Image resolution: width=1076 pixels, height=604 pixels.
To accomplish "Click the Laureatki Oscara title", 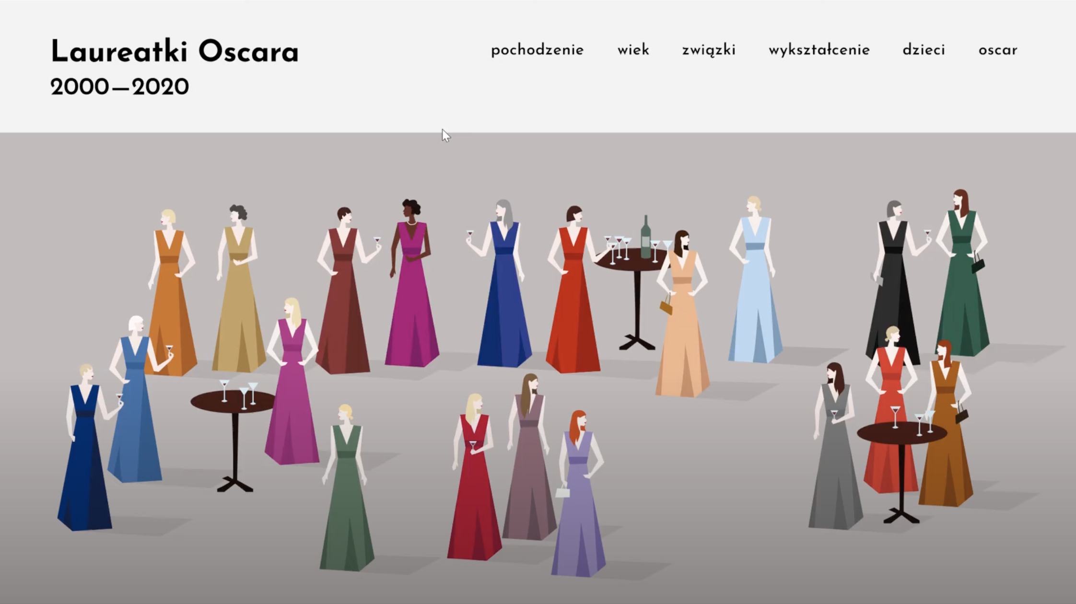I will click(175, 51).
